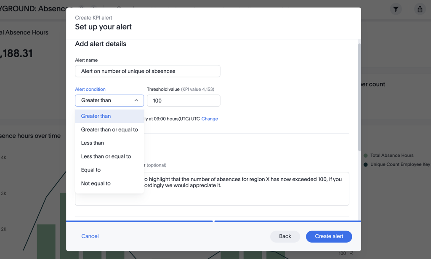Select "Not equal to" option

click(96, 183)
